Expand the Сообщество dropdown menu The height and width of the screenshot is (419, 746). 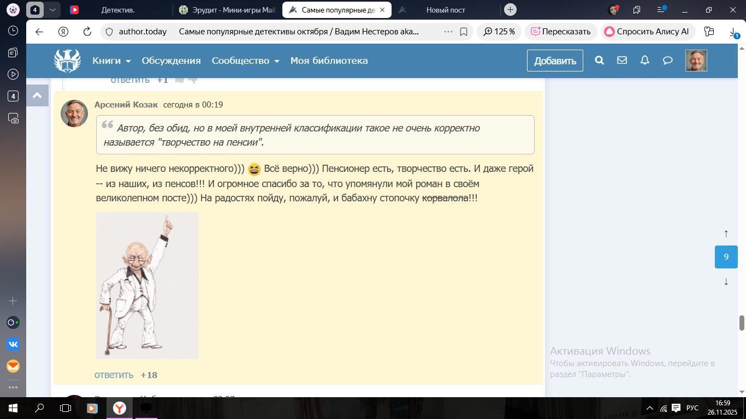click(x=245, y=61)
